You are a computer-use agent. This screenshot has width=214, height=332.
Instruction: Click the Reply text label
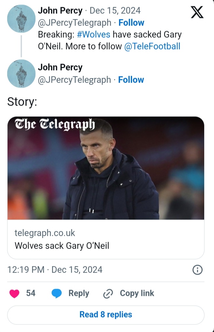tap(79, 293)
